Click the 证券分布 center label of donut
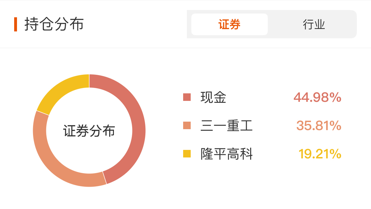The image size is (371, 209). (89, 131)
